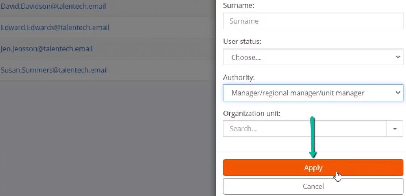Image resolution: width=406 pixels, height=196 pixels.
Task: Open Edward.Edwards@talentech.email user
Action: coord(55,27)
